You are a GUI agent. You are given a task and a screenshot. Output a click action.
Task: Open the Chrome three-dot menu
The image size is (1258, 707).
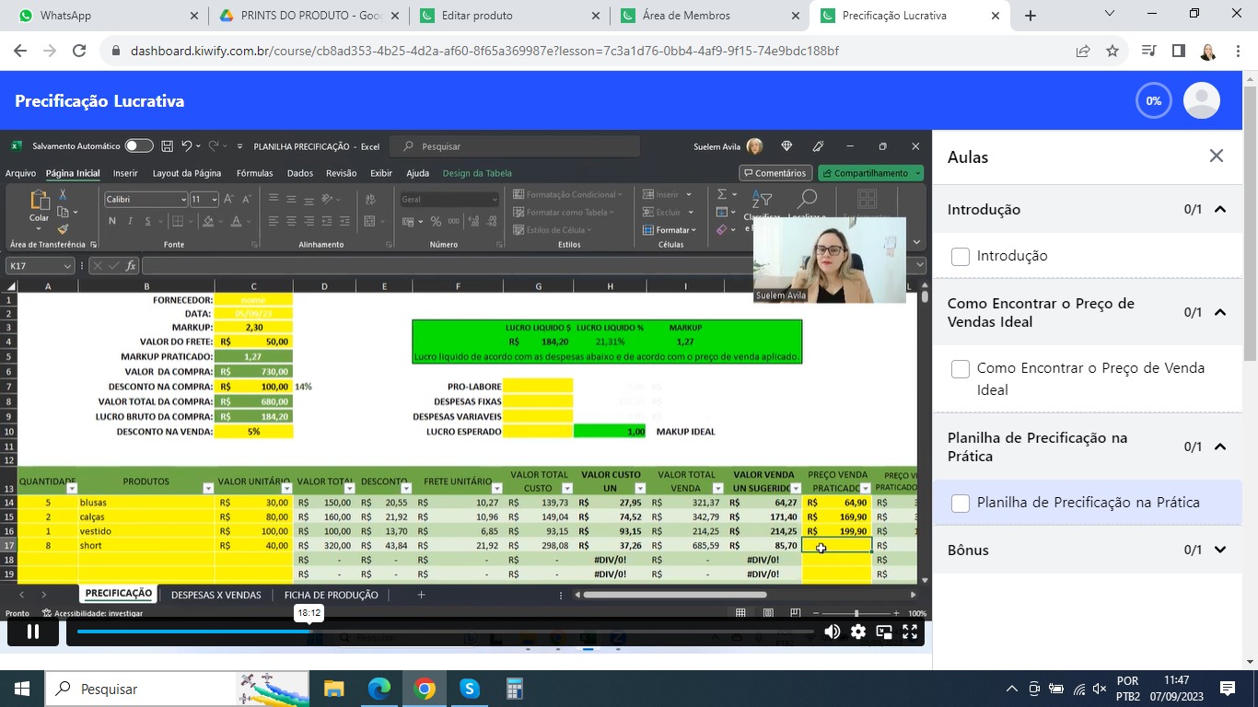[x=1237, y=51]
